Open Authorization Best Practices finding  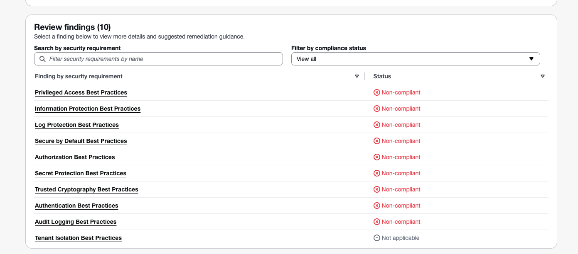coord(75,157)
